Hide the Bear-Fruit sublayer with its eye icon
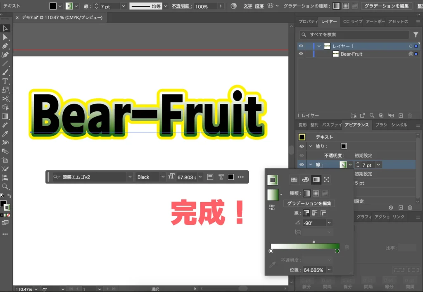The image size is (423, 292). [x=301, y=54]
